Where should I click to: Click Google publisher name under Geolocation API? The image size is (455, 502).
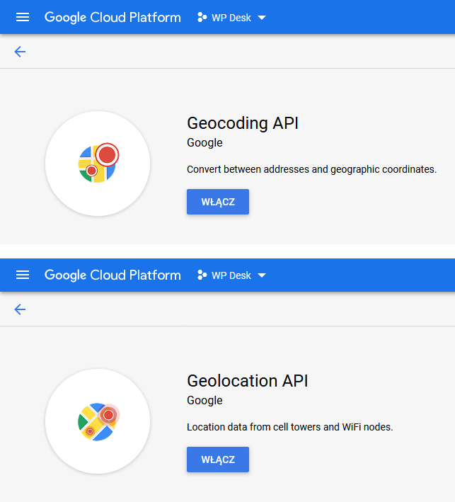[205, 401]
